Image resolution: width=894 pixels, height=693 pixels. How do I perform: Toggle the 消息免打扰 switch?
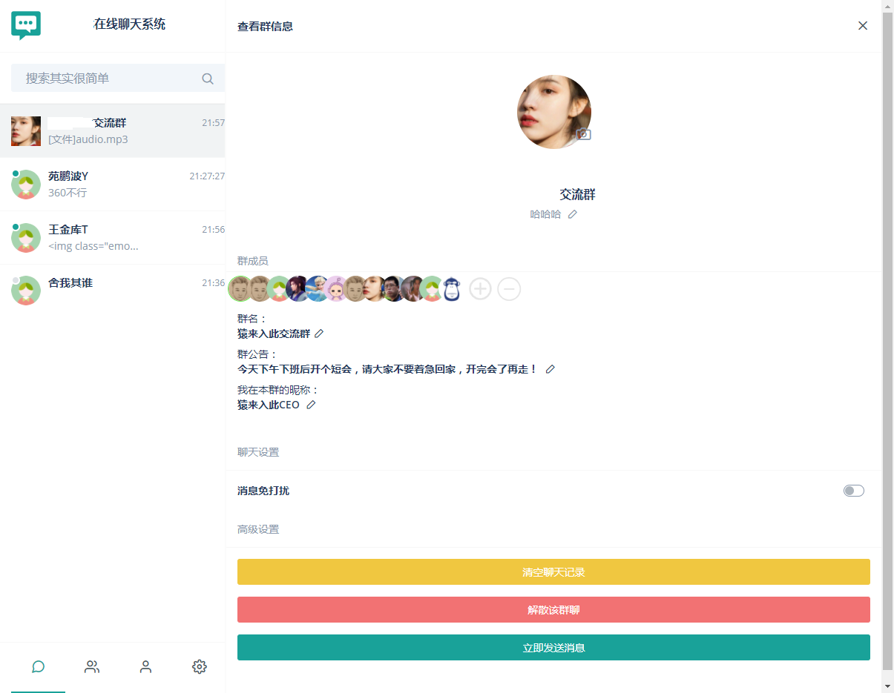[854, 491]
